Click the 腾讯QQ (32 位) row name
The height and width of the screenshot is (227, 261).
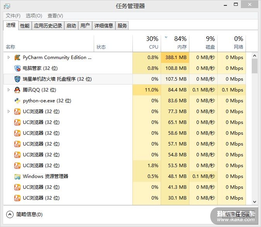point(39,90)
